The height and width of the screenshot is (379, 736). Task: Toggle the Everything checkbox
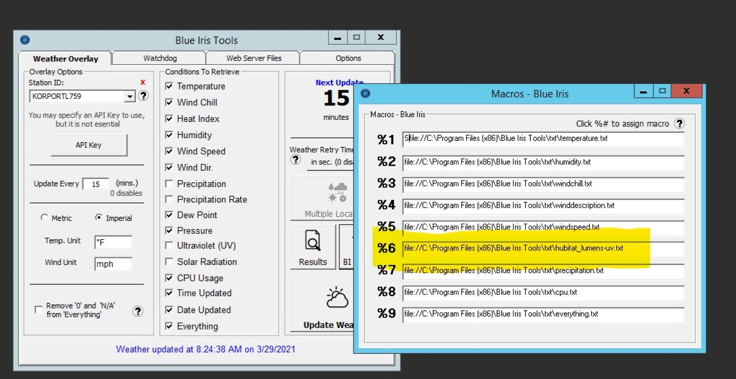point(169,326)
